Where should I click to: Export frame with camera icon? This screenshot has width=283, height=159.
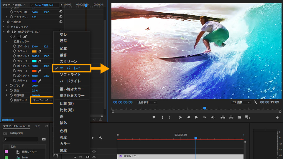pos(239,117)
